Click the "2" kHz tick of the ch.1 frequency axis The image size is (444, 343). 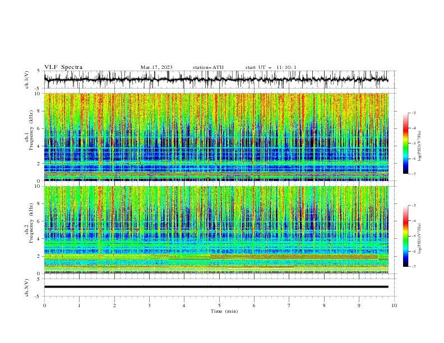tap(39, 163)
